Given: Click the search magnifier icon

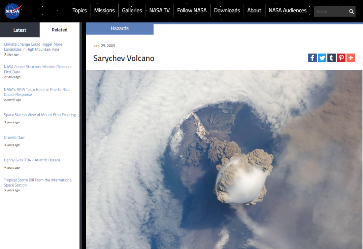Looking at the screenshot, I should (351, 11).
